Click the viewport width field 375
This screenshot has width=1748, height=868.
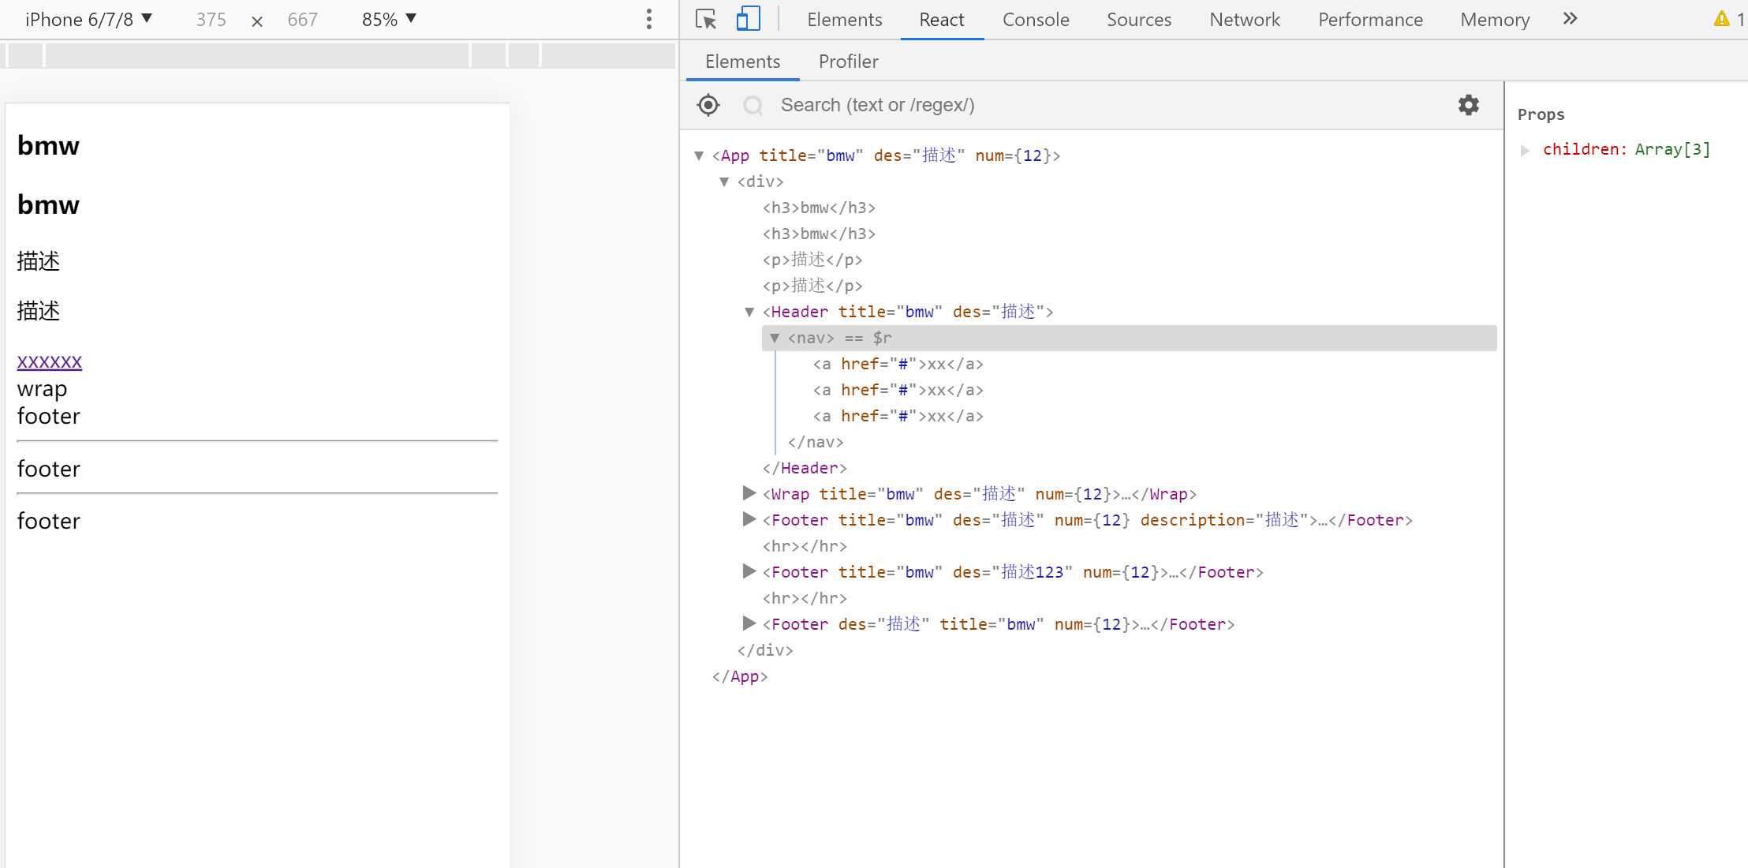[x=211, y=20]
